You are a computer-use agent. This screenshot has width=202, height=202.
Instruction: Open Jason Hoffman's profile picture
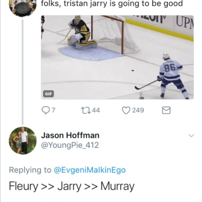click(x=23, y=140)
